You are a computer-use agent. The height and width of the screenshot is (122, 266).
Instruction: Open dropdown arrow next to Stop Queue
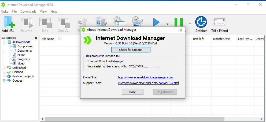coord(190,24)
